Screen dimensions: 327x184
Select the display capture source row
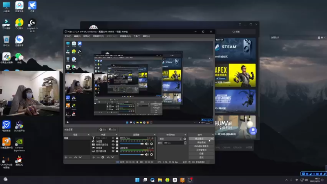pyautogui.click(x=105, y=151)
